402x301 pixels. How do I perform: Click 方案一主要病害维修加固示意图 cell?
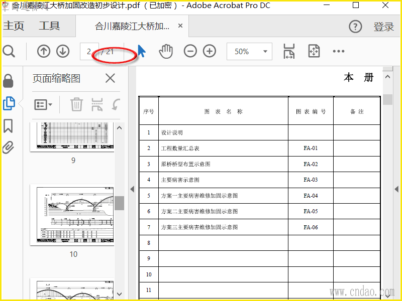(x=223, y=196)
